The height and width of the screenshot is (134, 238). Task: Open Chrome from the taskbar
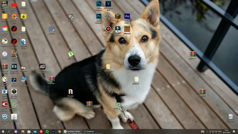[x=59, y=131]
